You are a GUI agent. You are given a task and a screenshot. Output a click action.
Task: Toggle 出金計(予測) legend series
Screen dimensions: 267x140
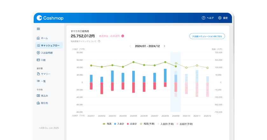coord(185,124)
